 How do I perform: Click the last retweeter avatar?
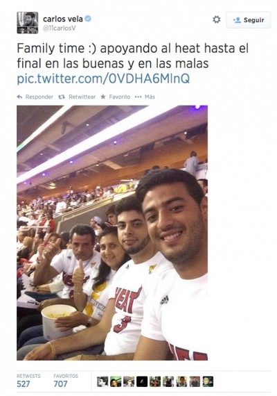coord(208,381)
